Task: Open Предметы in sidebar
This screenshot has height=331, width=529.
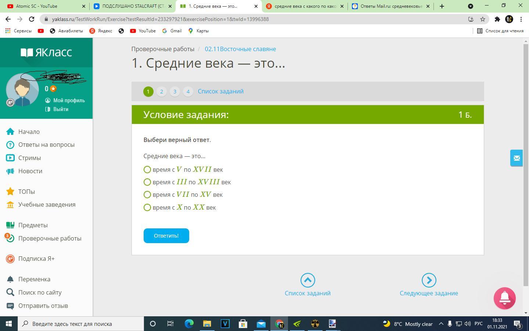Action: (x=33, y=225)
